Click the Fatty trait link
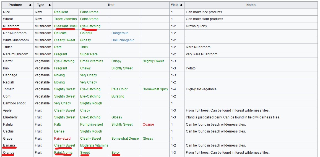320x157 pixels. coord(58,124)
